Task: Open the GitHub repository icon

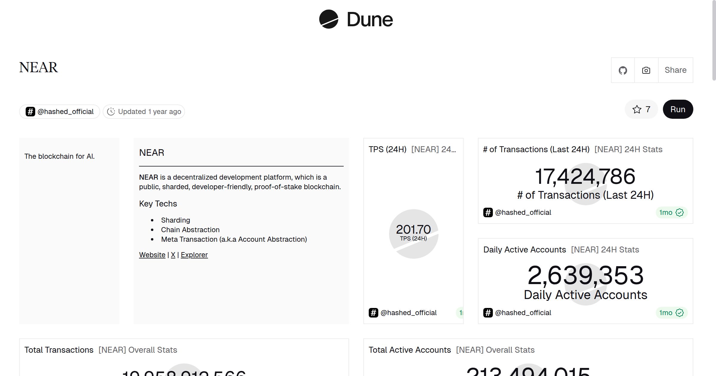Action: (x=623, y=70)
